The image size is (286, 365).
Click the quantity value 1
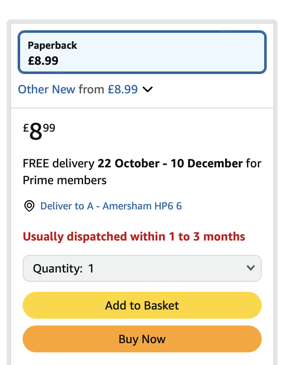[91, 268]
